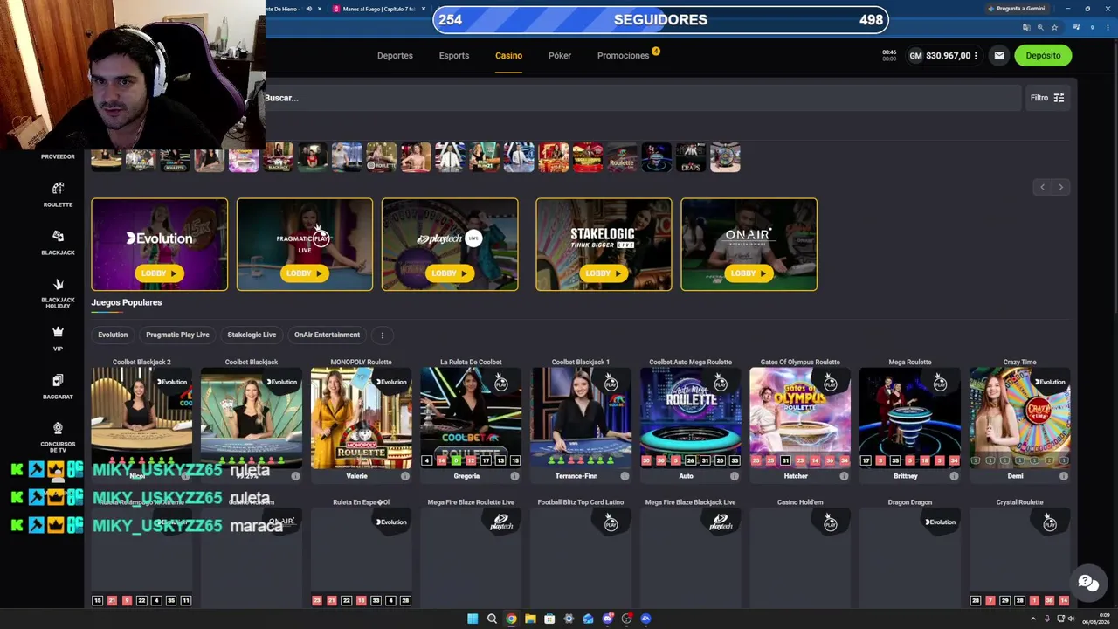Open Concursos de TV category
Screen dimensions: 1118x629
[x=58, y=436]
